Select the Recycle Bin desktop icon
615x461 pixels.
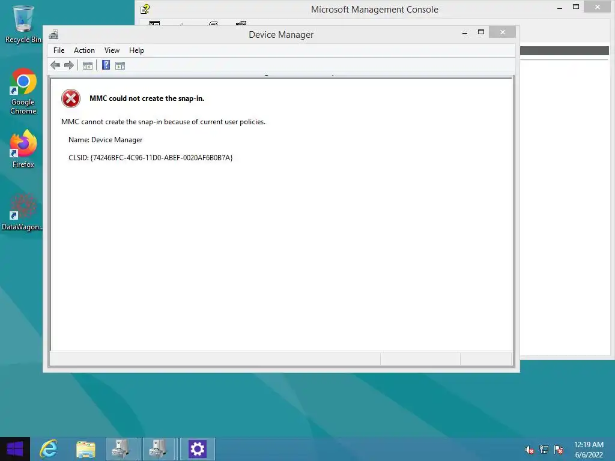pyautogui.click(x=23, y=23)
